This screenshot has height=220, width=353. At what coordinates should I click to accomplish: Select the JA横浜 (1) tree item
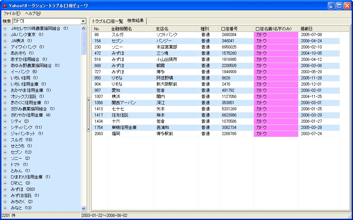[21, 41]
